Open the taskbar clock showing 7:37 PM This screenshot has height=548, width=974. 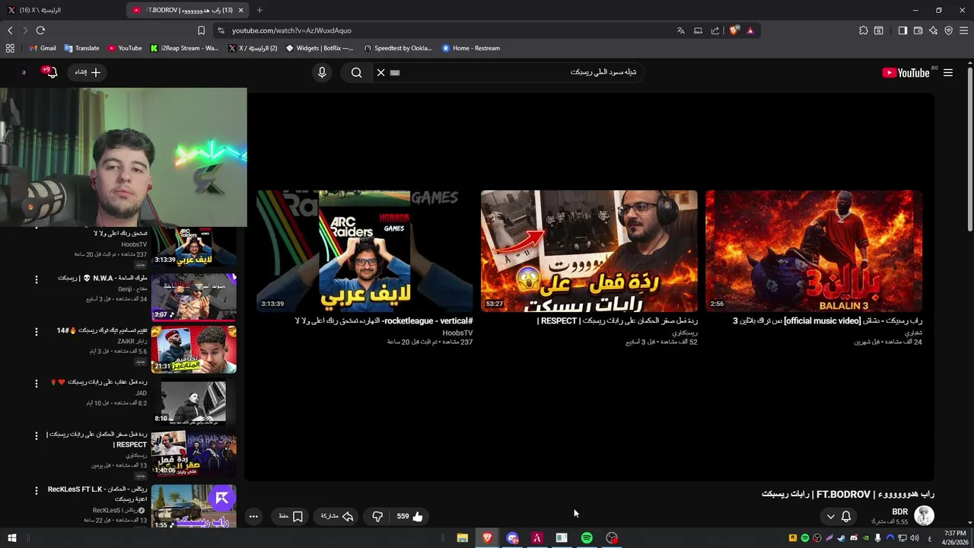(x=954, y=538)
